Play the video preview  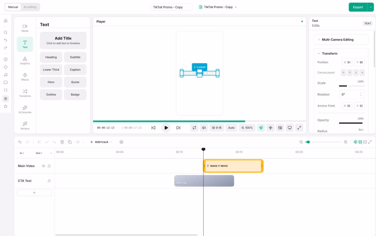coord(166,128)
